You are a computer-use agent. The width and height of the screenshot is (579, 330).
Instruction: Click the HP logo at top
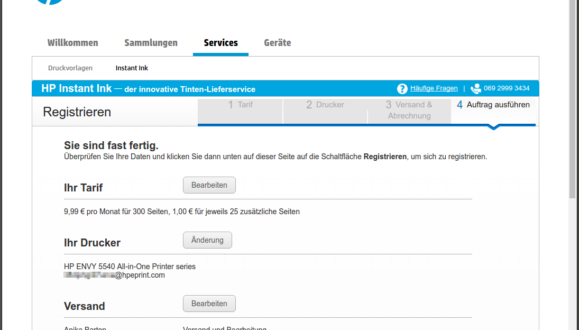click(50, 2)
